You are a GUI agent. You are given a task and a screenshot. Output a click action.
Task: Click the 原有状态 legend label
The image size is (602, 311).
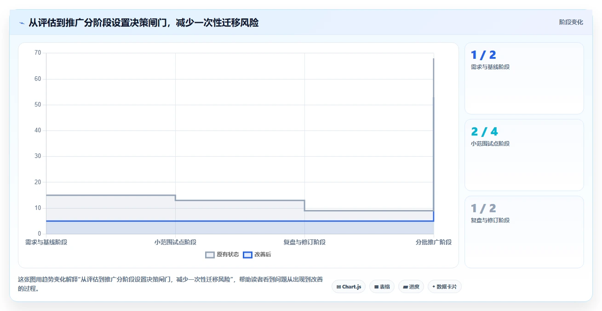pyautogui.click(x=228, y=254)
